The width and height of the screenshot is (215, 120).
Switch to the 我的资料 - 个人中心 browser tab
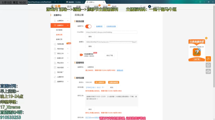[75, 2]
